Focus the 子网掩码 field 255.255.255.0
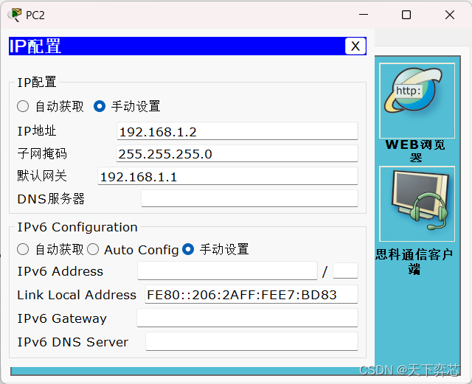 (237, 153)
